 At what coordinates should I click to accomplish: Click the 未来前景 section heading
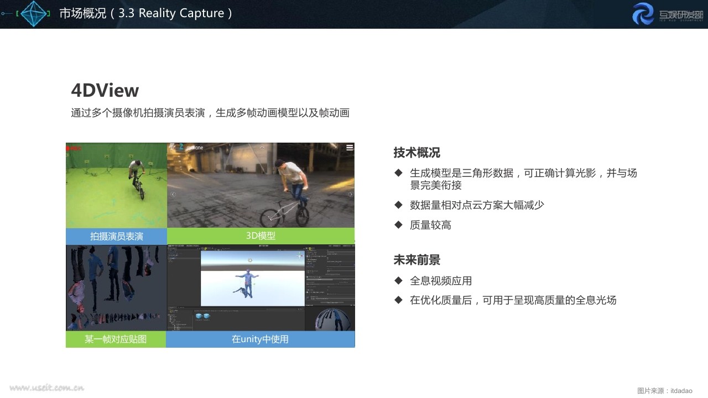[x=417, y=260]
